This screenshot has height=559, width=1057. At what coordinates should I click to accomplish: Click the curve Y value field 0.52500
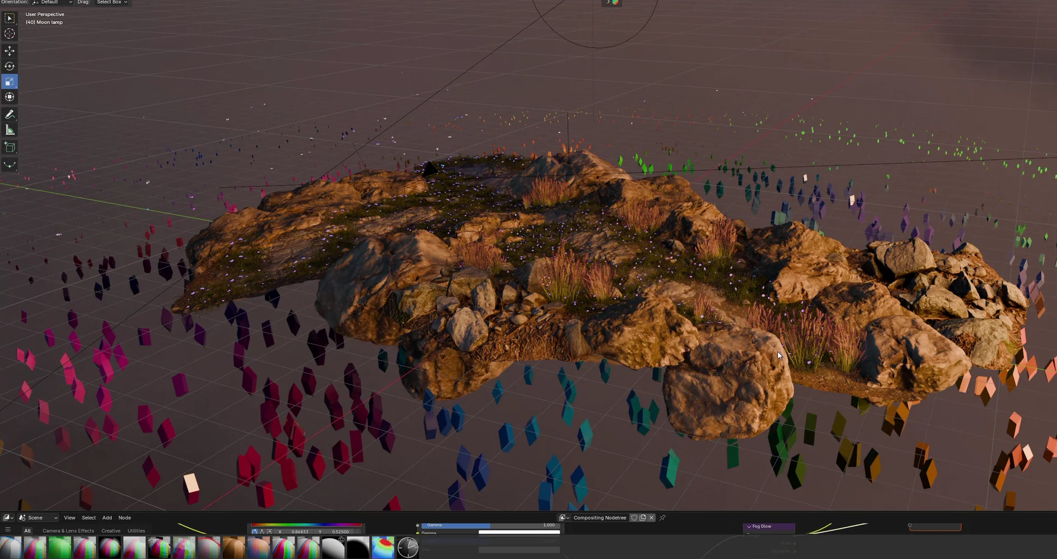334,532
